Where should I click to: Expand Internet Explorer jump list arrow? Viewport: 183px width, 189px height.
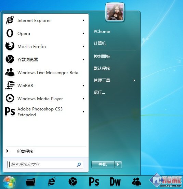point(83,20)
